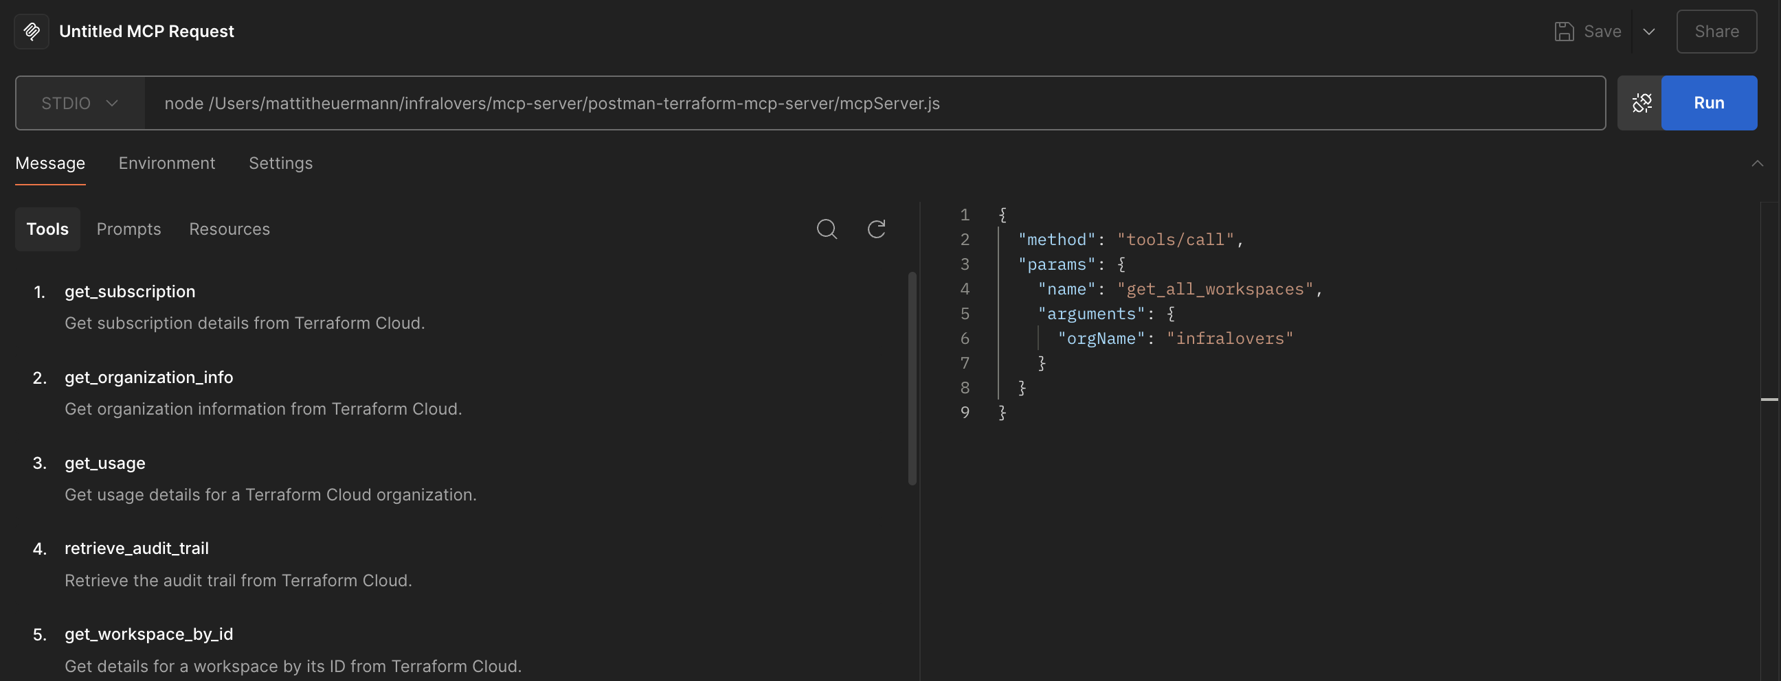This screenshot has height=681, width=1781.
Task: Click the description "Retrieve the audit trail from Terraform Cloud."
Action: pyautogui.click(x=238, y=580)
